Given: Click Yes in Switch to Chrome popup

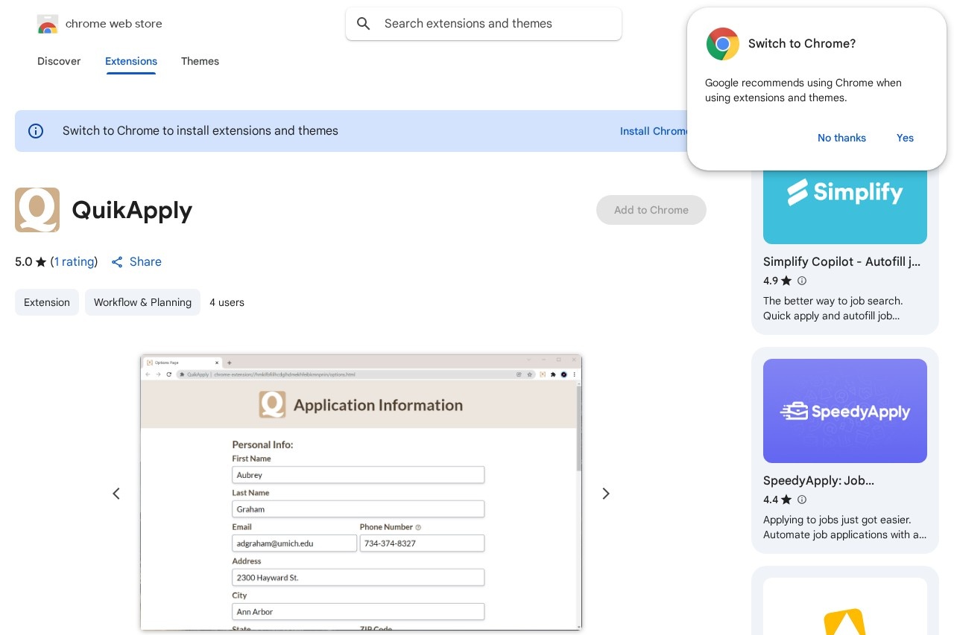Looking at the screenshot, I should point(905,138).
